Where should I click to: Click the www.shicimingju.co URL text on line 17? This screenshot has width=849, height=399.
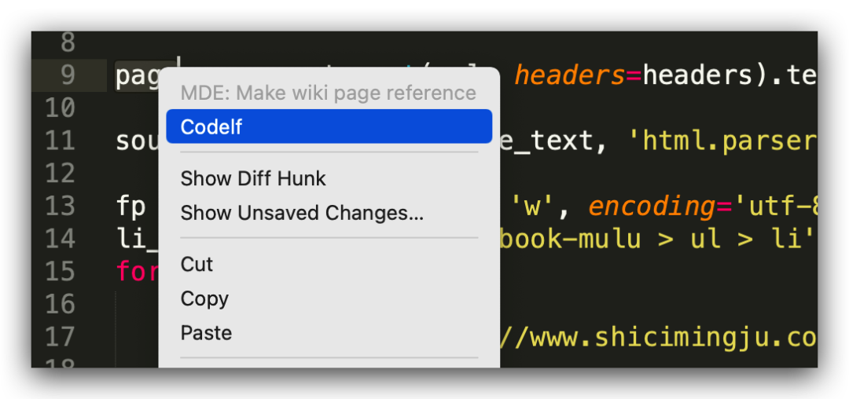tap(667, 337)
